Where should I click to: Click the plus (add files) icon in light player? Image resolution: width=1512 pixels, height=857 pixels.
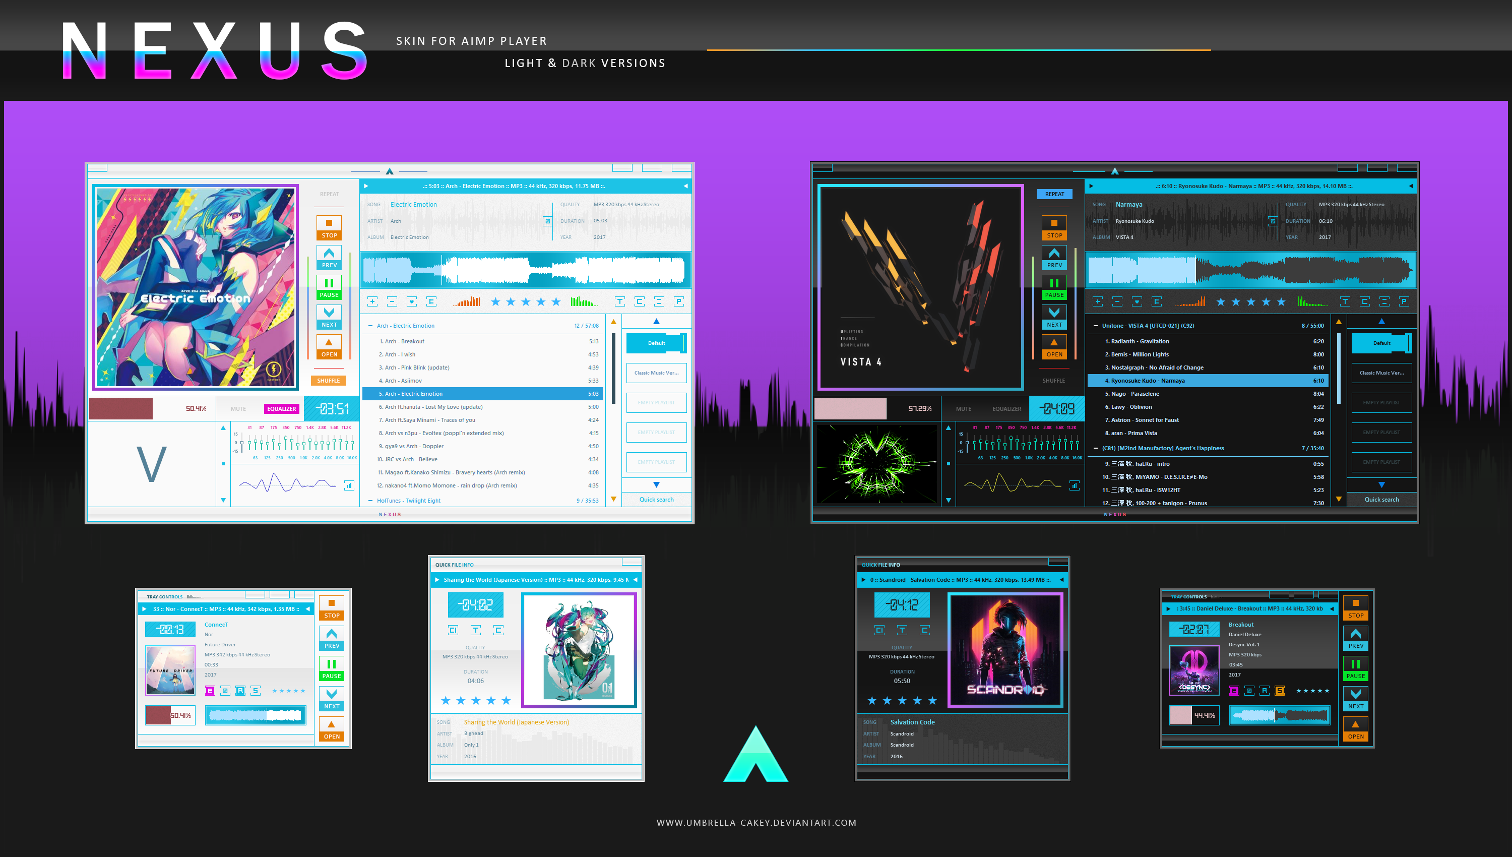tap(372, 302)
